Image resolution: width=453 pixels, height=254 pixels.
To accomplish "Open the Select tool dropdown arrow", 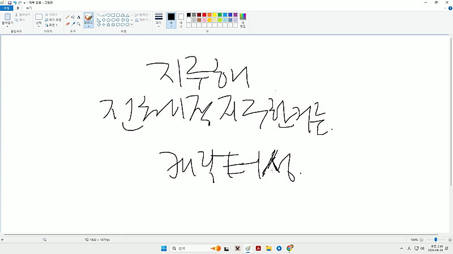I will point(39,27).
